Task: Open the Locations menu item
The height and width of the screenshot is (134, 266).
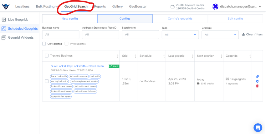Action: click(23, 7)
